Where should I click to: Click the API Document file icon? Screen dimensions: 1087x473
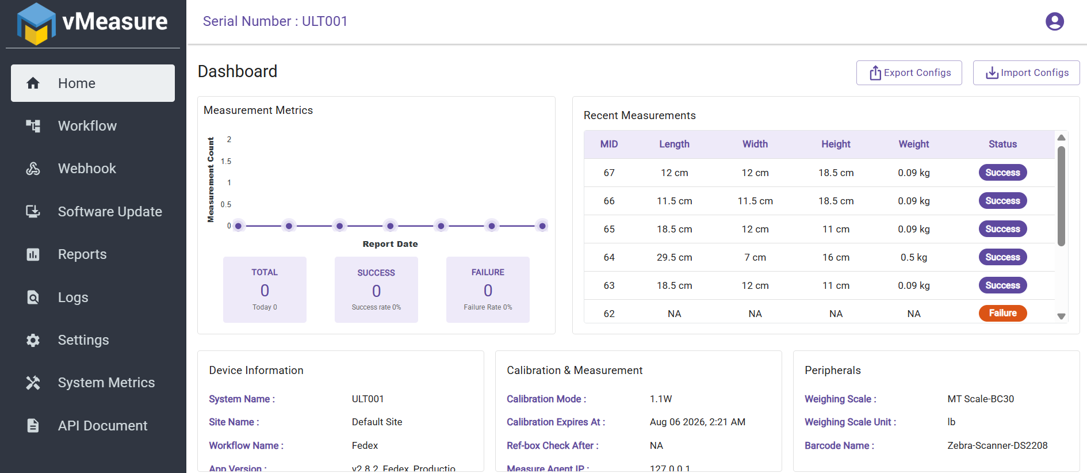pos(33,426)
